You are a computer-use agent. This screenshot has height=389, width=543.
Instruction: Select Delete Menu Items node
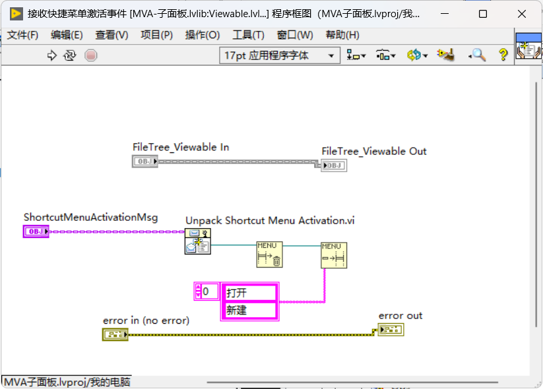click(x=269, y=254)
